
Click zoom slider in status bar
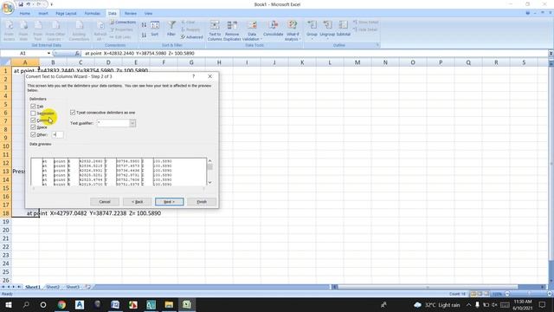[529, 294]
